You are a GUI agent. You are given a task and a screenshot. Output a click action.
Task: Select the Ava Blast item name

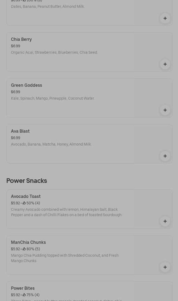(20, 131)
